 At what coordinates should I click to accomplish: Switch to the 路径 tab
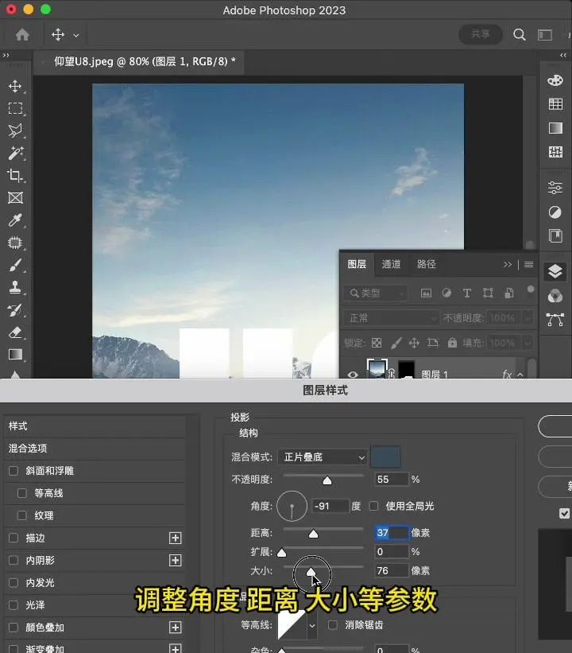[427, 264]
